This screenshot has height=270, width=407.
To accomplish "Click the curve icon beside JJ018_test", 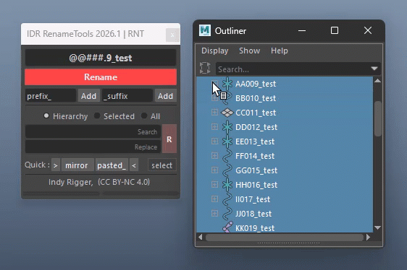I will pyautogui.click(x=227, y=214).
